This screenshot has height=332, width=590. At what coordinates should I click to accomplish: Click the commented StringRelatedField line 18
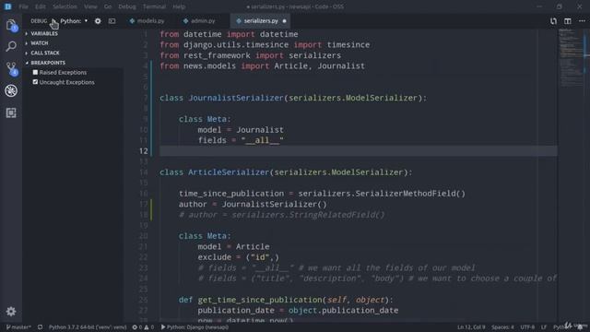point(282,215)
